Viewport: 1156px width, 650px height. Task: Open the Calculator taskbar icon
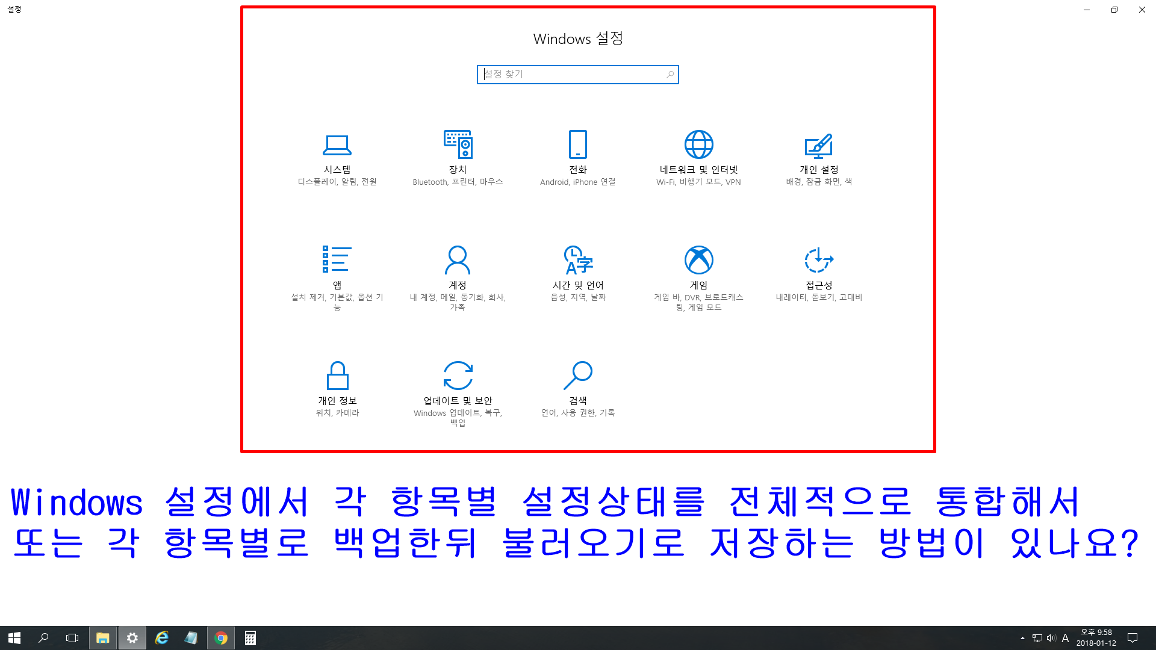pos(250,638)
